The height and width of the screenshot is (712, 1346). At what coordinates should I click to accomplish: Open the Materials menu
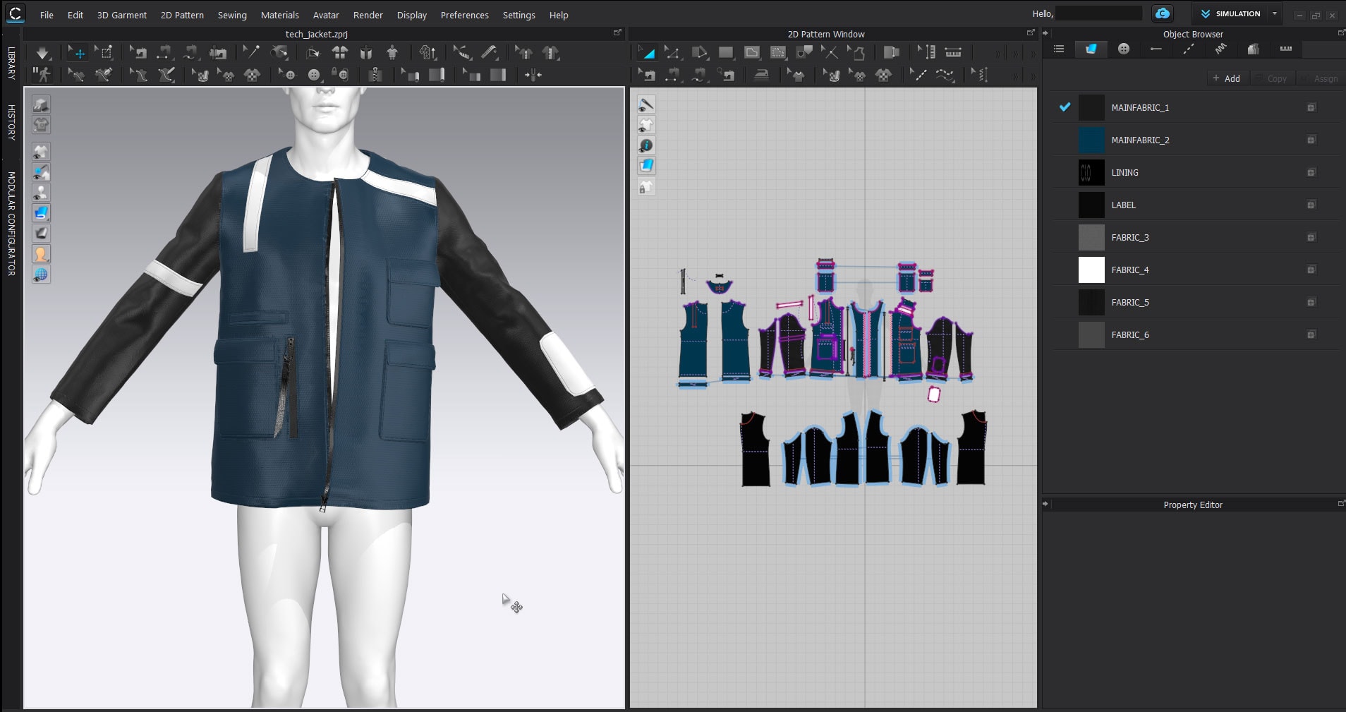[279, 15]
